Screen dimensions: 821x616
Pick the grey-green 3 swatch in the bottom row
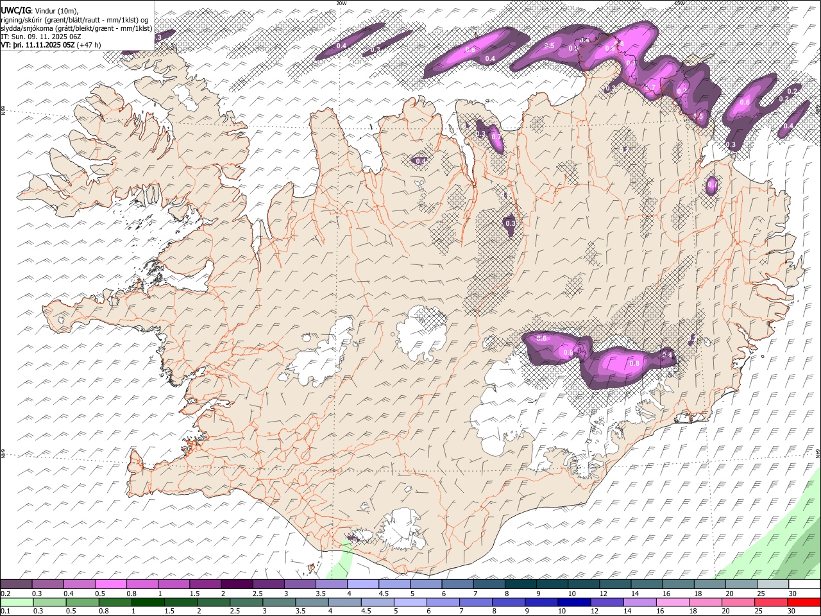[279, 602]
